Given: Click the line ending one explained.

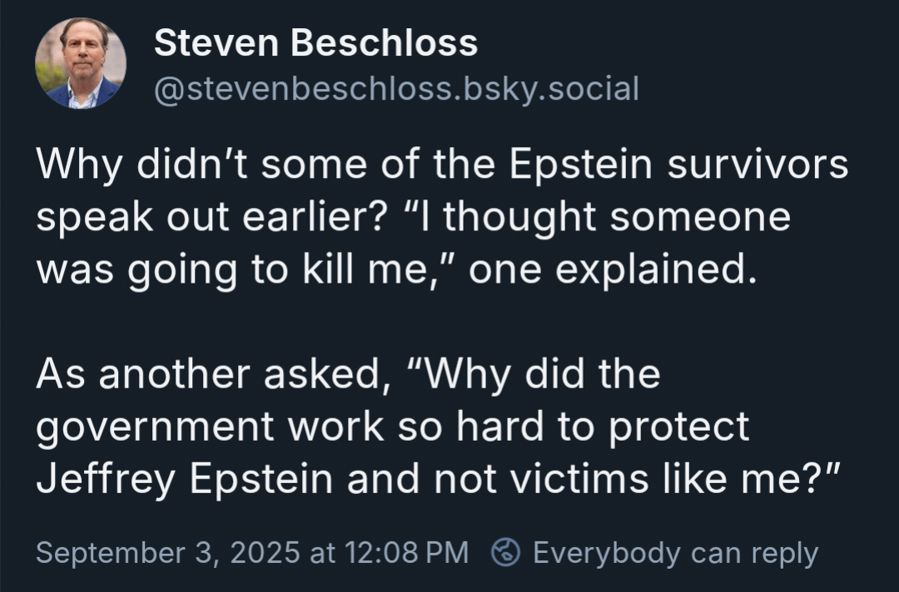Looking at the screenshot, I should [397, 270].
